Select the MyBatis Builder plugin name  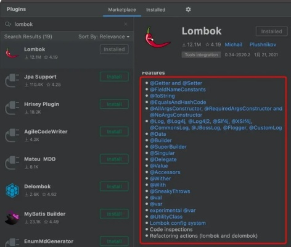(x=44, y=214)
